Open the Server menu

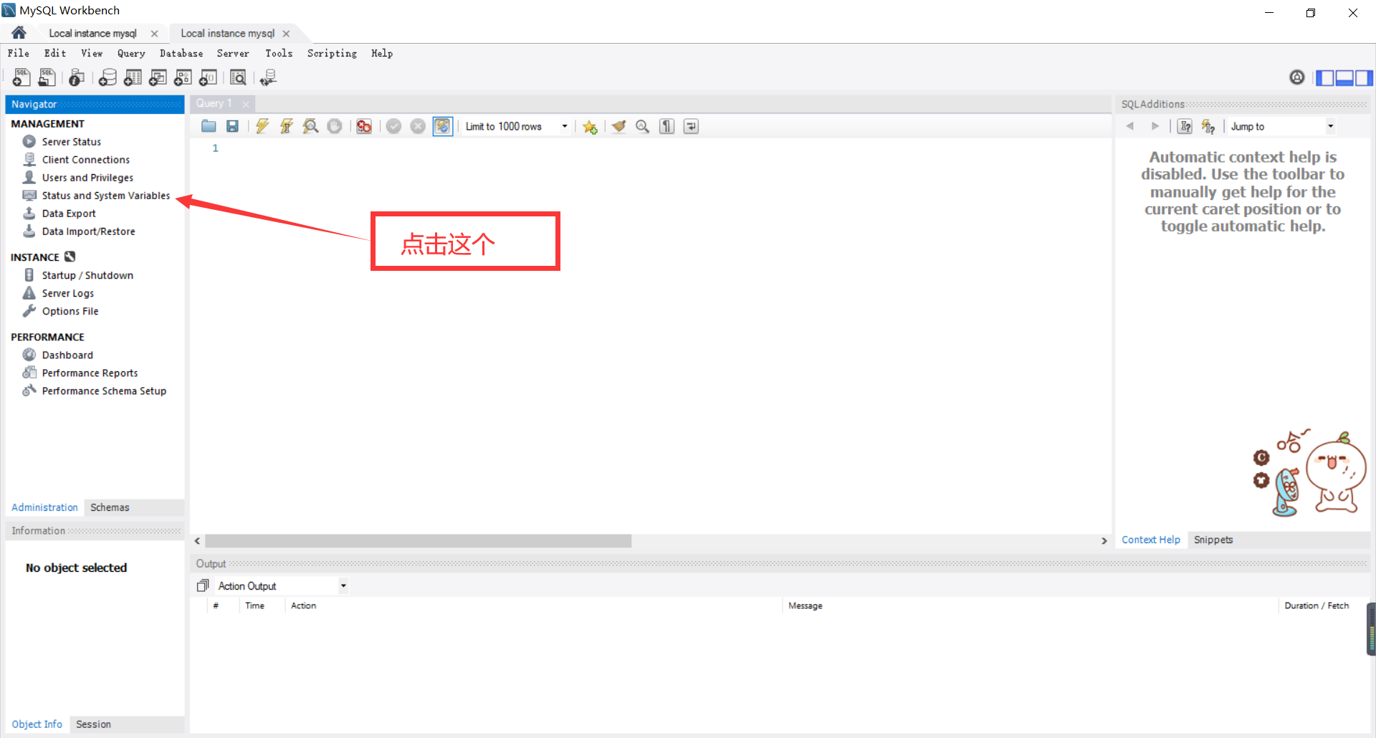233,53
